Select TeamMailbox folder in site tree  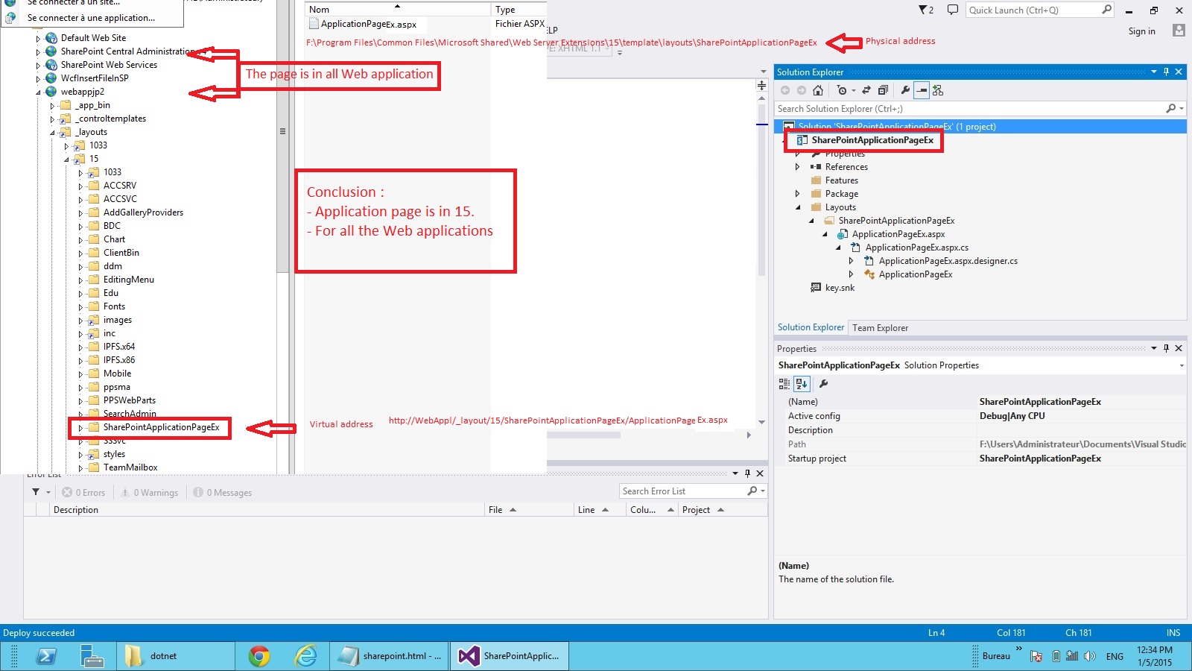click(130, 467)
